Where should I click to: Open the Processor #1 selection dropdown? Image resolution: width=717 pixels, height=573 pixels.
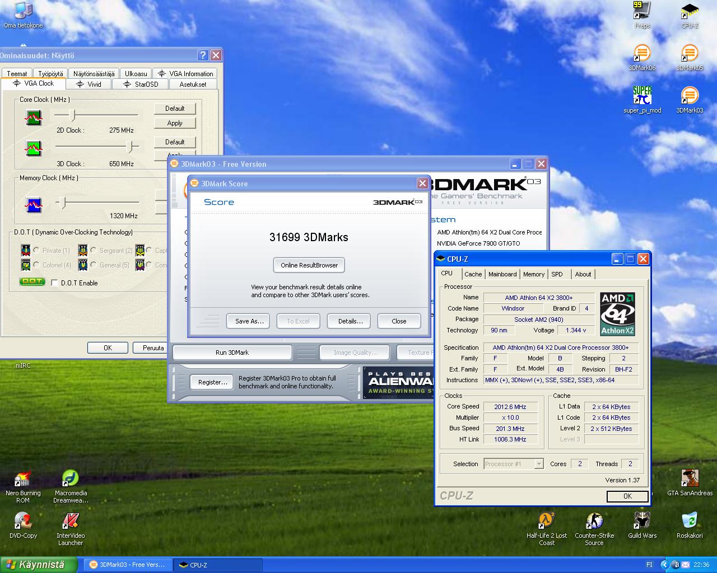539,464
